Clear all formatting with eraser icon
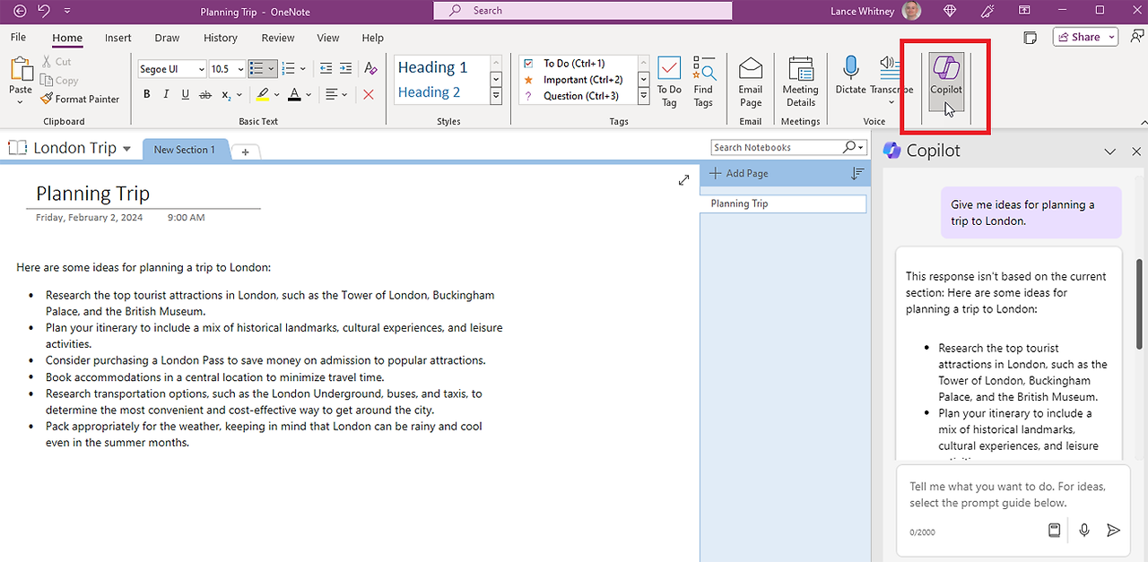Viewport: 1148px width, 562px height. 371,68
